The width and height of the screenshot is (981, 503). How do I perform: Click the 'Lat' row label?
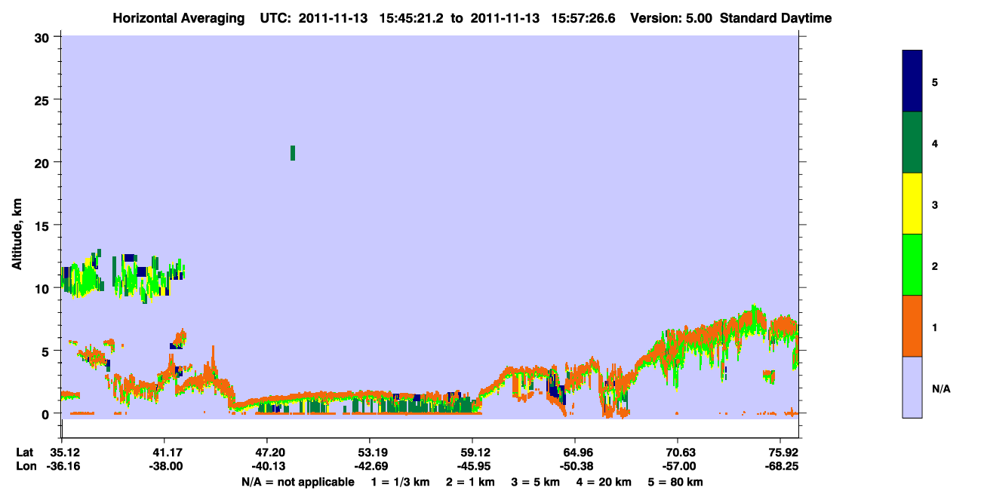24,452
